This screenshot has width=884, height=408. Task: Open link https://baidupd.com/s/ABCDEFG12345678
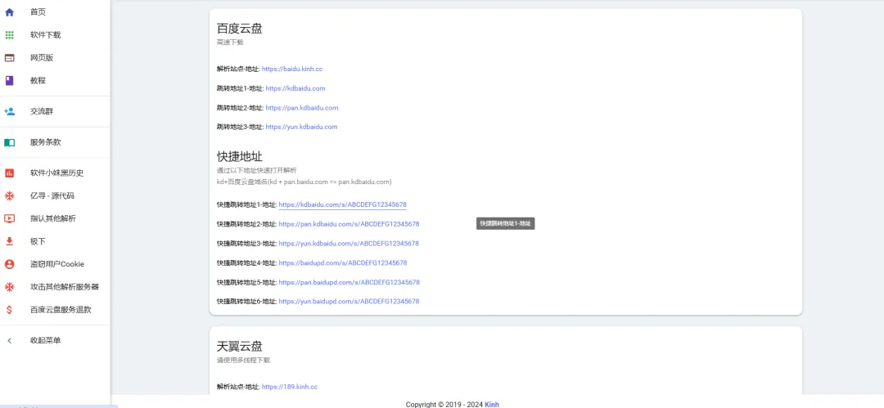(343, 262)
